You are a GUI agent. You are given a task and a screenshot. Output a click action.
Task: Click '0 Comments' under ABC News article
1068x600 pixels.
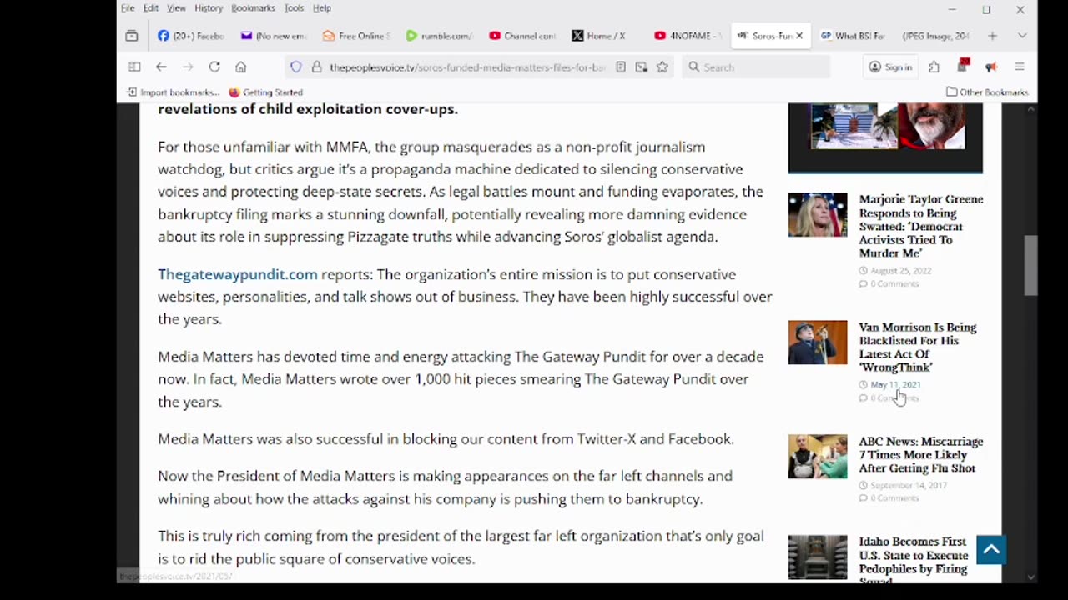tap(894, 498)
